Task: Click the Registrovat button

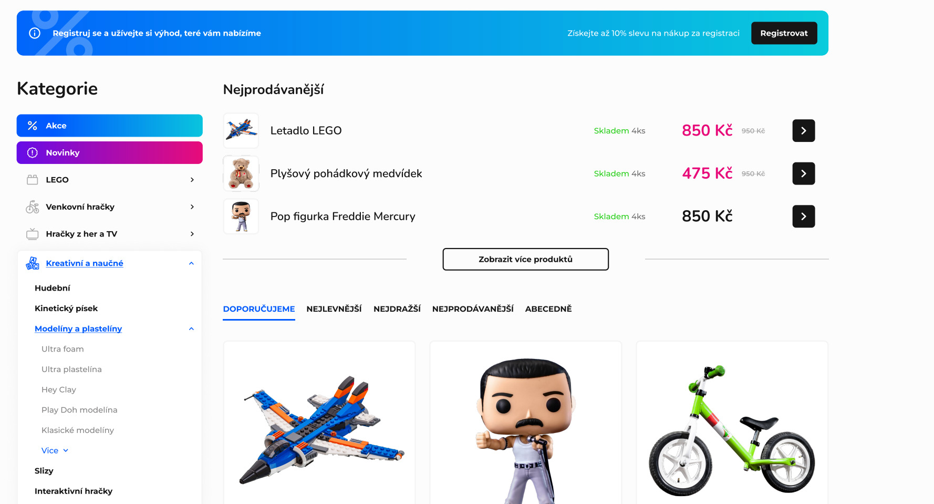Action: point(784,33)
